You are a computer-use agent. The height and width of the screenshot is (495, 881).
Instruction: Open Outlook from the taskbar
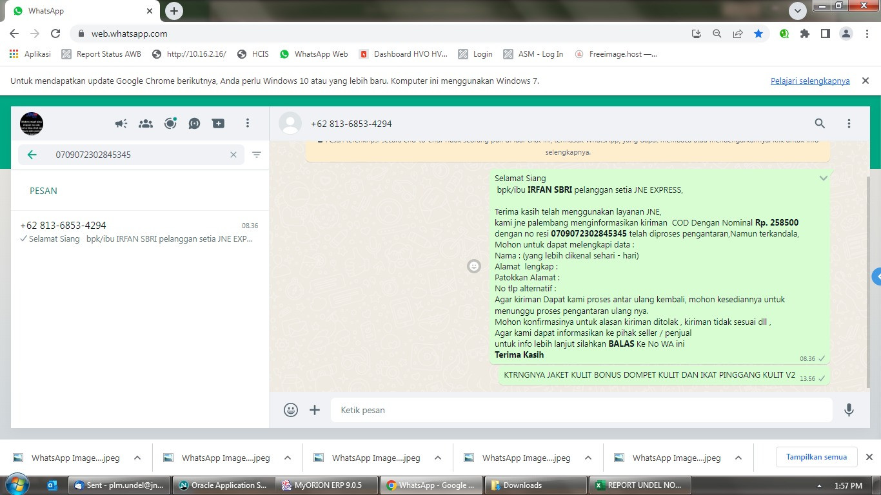[52, 485]
